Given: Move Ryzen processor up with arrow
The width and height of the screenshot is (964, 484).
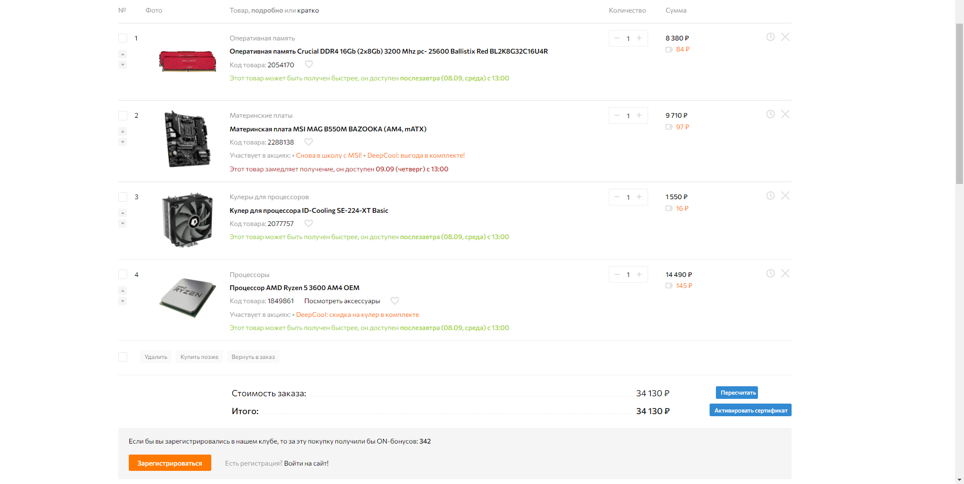Looking at the screenshot, I should click(122, 290).
